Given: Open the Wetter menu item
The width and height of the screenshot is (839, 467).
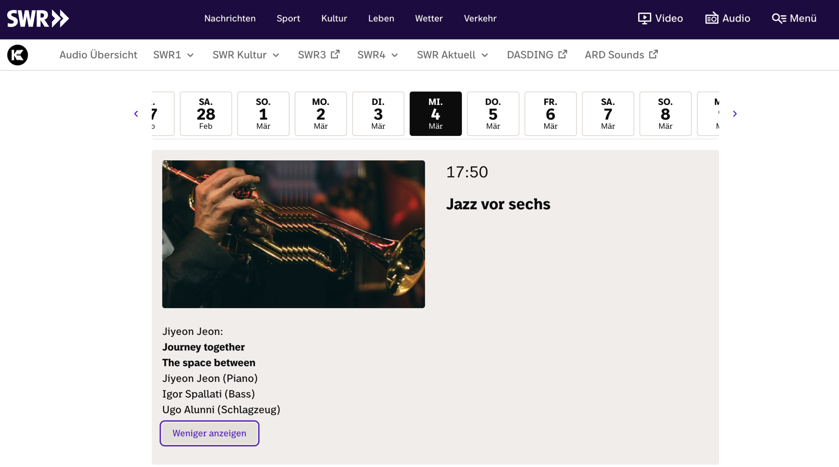Looking at the screenshot, I should [x=429, y=18].
